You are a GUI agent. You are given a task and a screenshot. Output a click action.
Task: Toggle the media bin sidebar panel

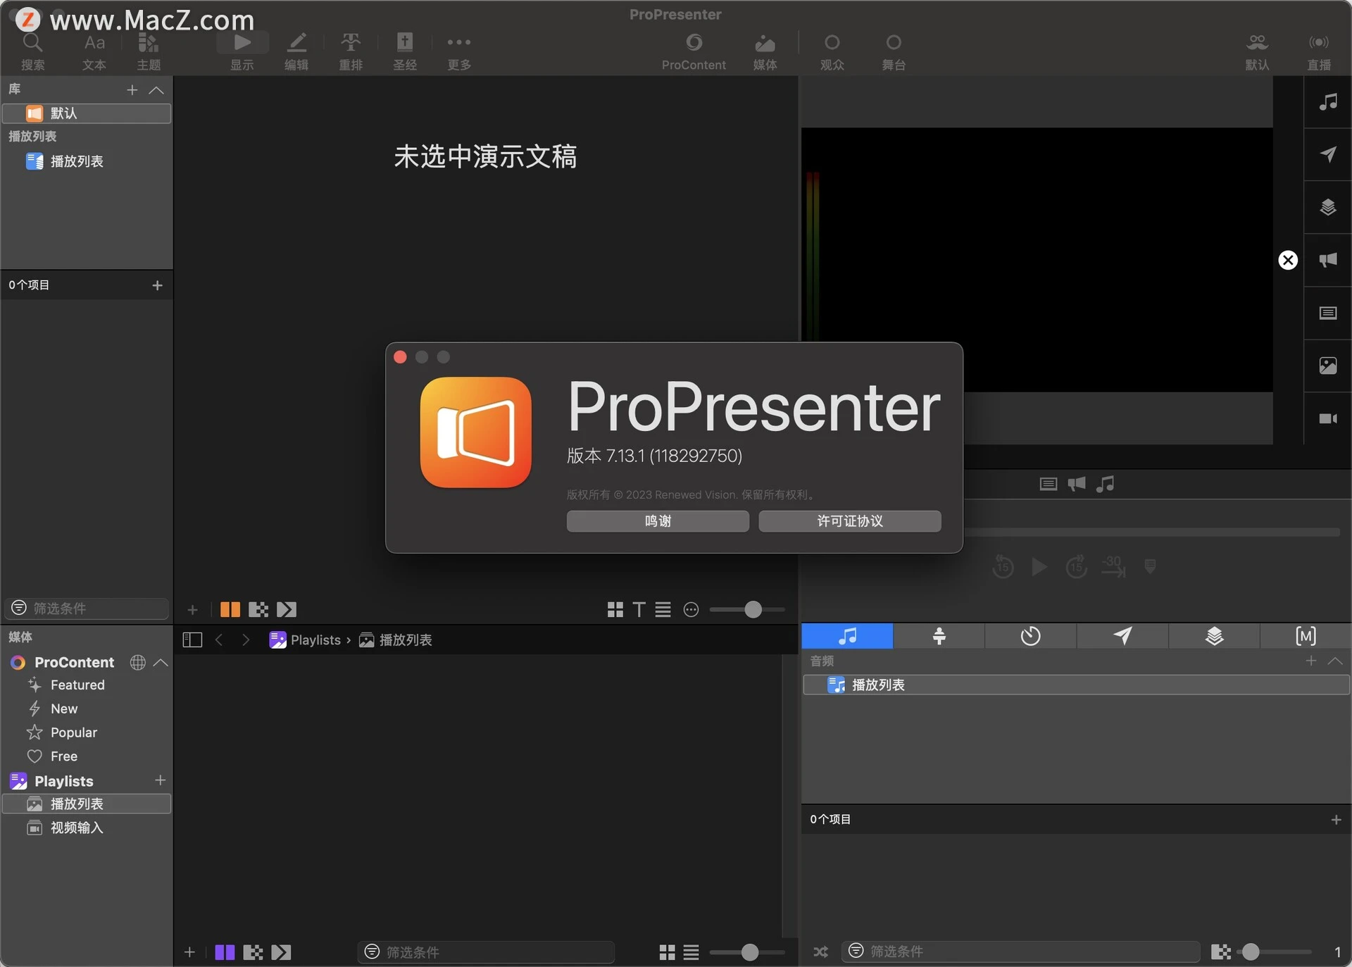click(192, 640)
